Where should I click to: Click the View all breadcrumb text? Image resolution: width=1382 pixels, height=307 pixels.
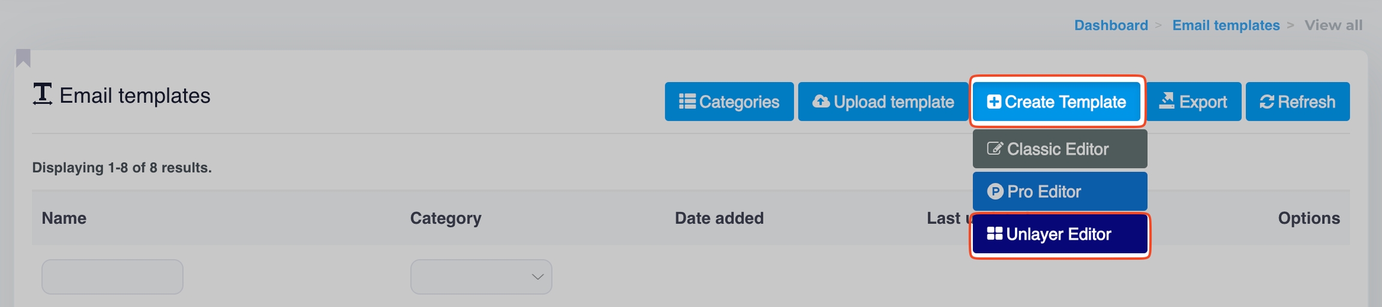tap(1333, 25)
